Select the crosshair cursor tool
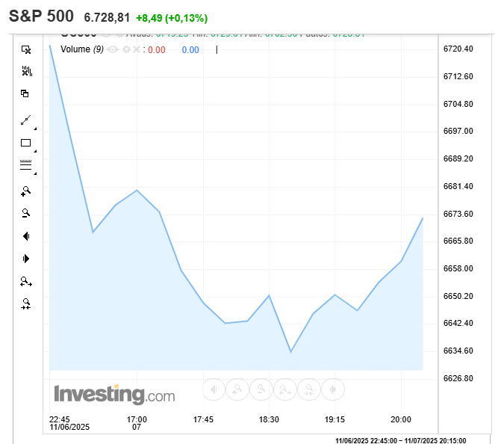The height and width of the screenshot is (444, 495). tap(26, 49)
